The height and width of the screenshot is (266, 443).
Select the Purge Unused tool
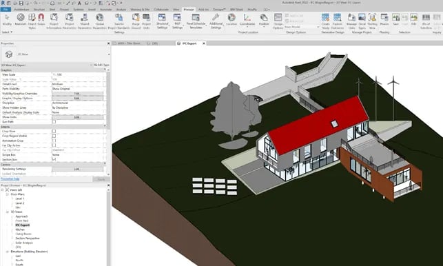[136, 21]
